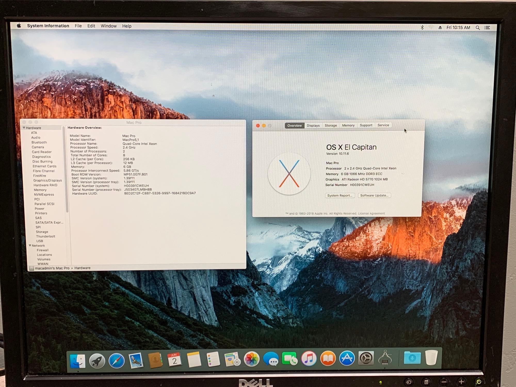Select Card Reader in the sidebar

click(x=42, y=152)
